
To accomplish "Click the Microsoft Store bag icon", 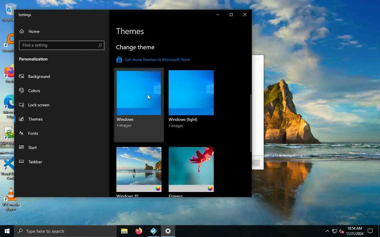I will click(119, 60).
